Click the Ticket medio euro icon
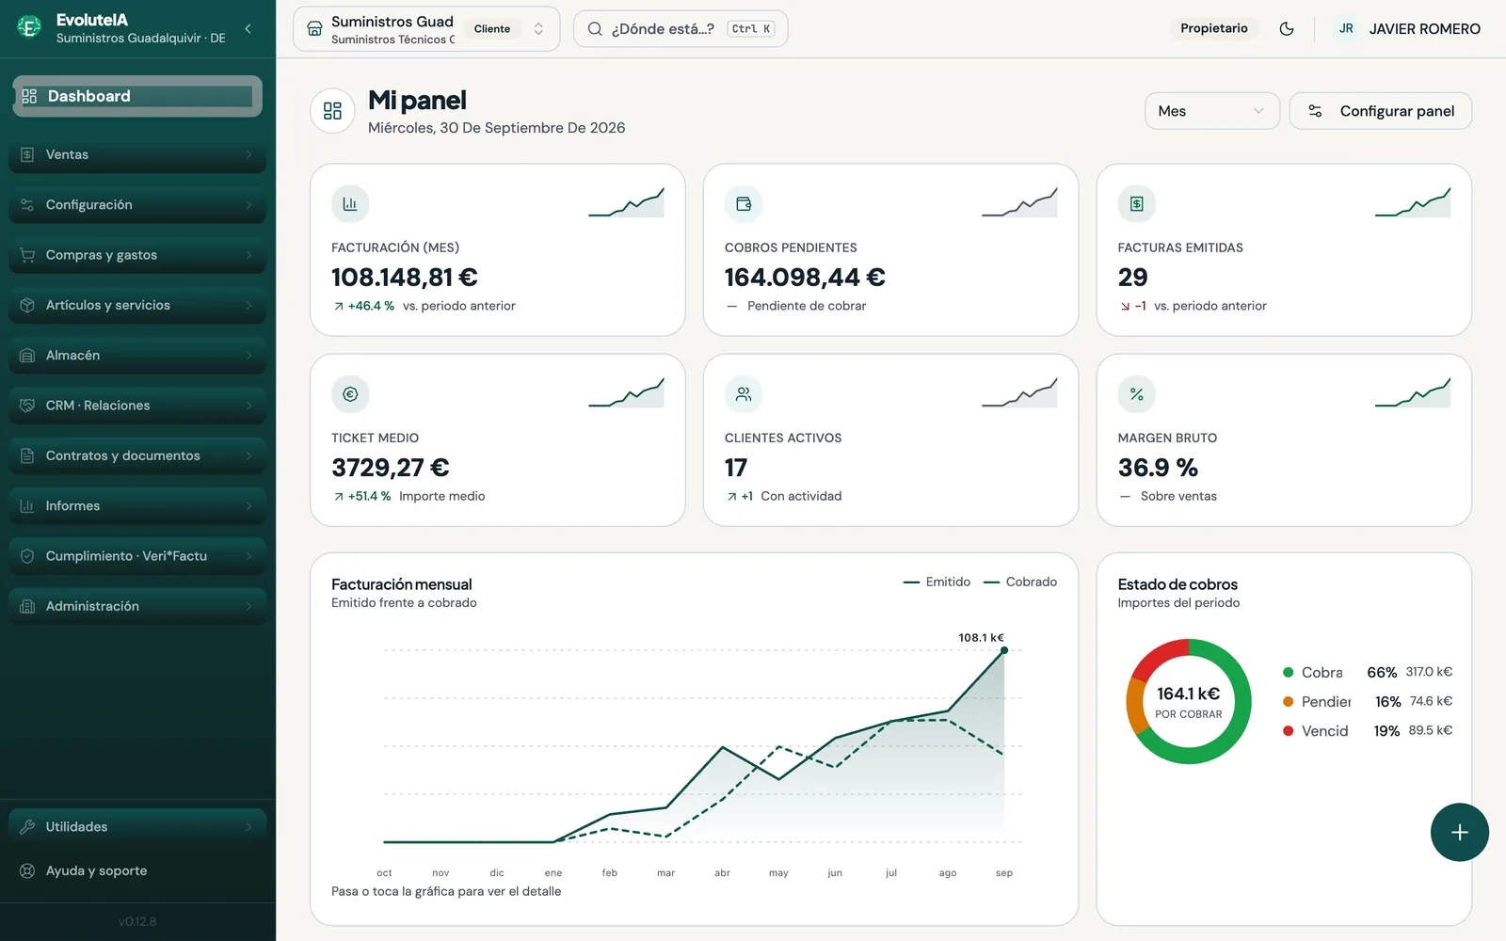Screen dimensions: 1506x941 350,394
